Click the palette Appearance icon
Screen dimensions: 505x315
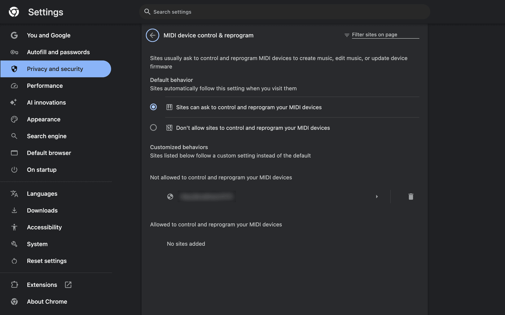pyautogui.click(x=14, y=119)
